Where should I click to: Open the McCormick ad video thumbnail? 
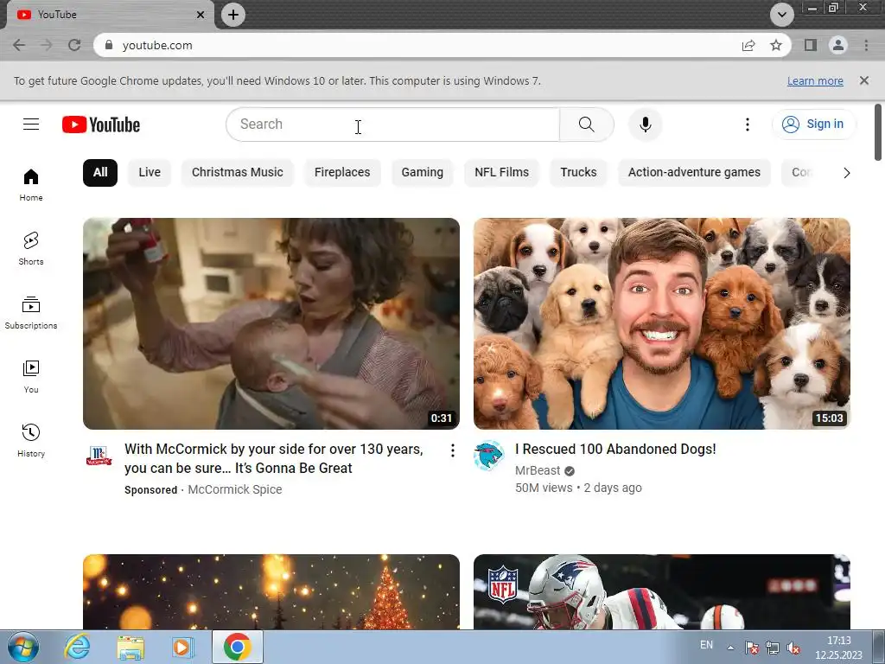pyautogui.click(x=271, y=323)
